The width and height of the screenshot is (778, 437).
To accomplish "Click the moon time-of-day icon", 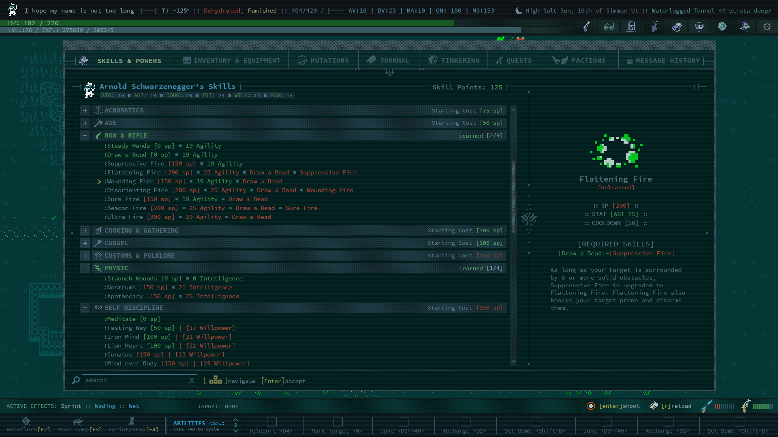I will 519,11.
